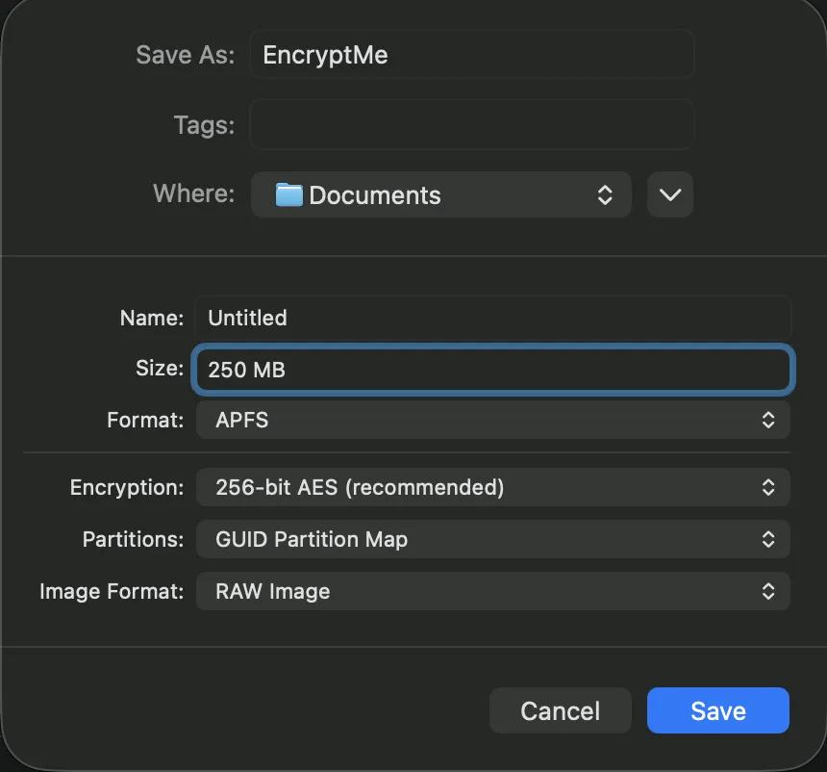Open the Image Format RAW Image dropdown
Viewport: 827px width, 772px height.
point(492,591)
